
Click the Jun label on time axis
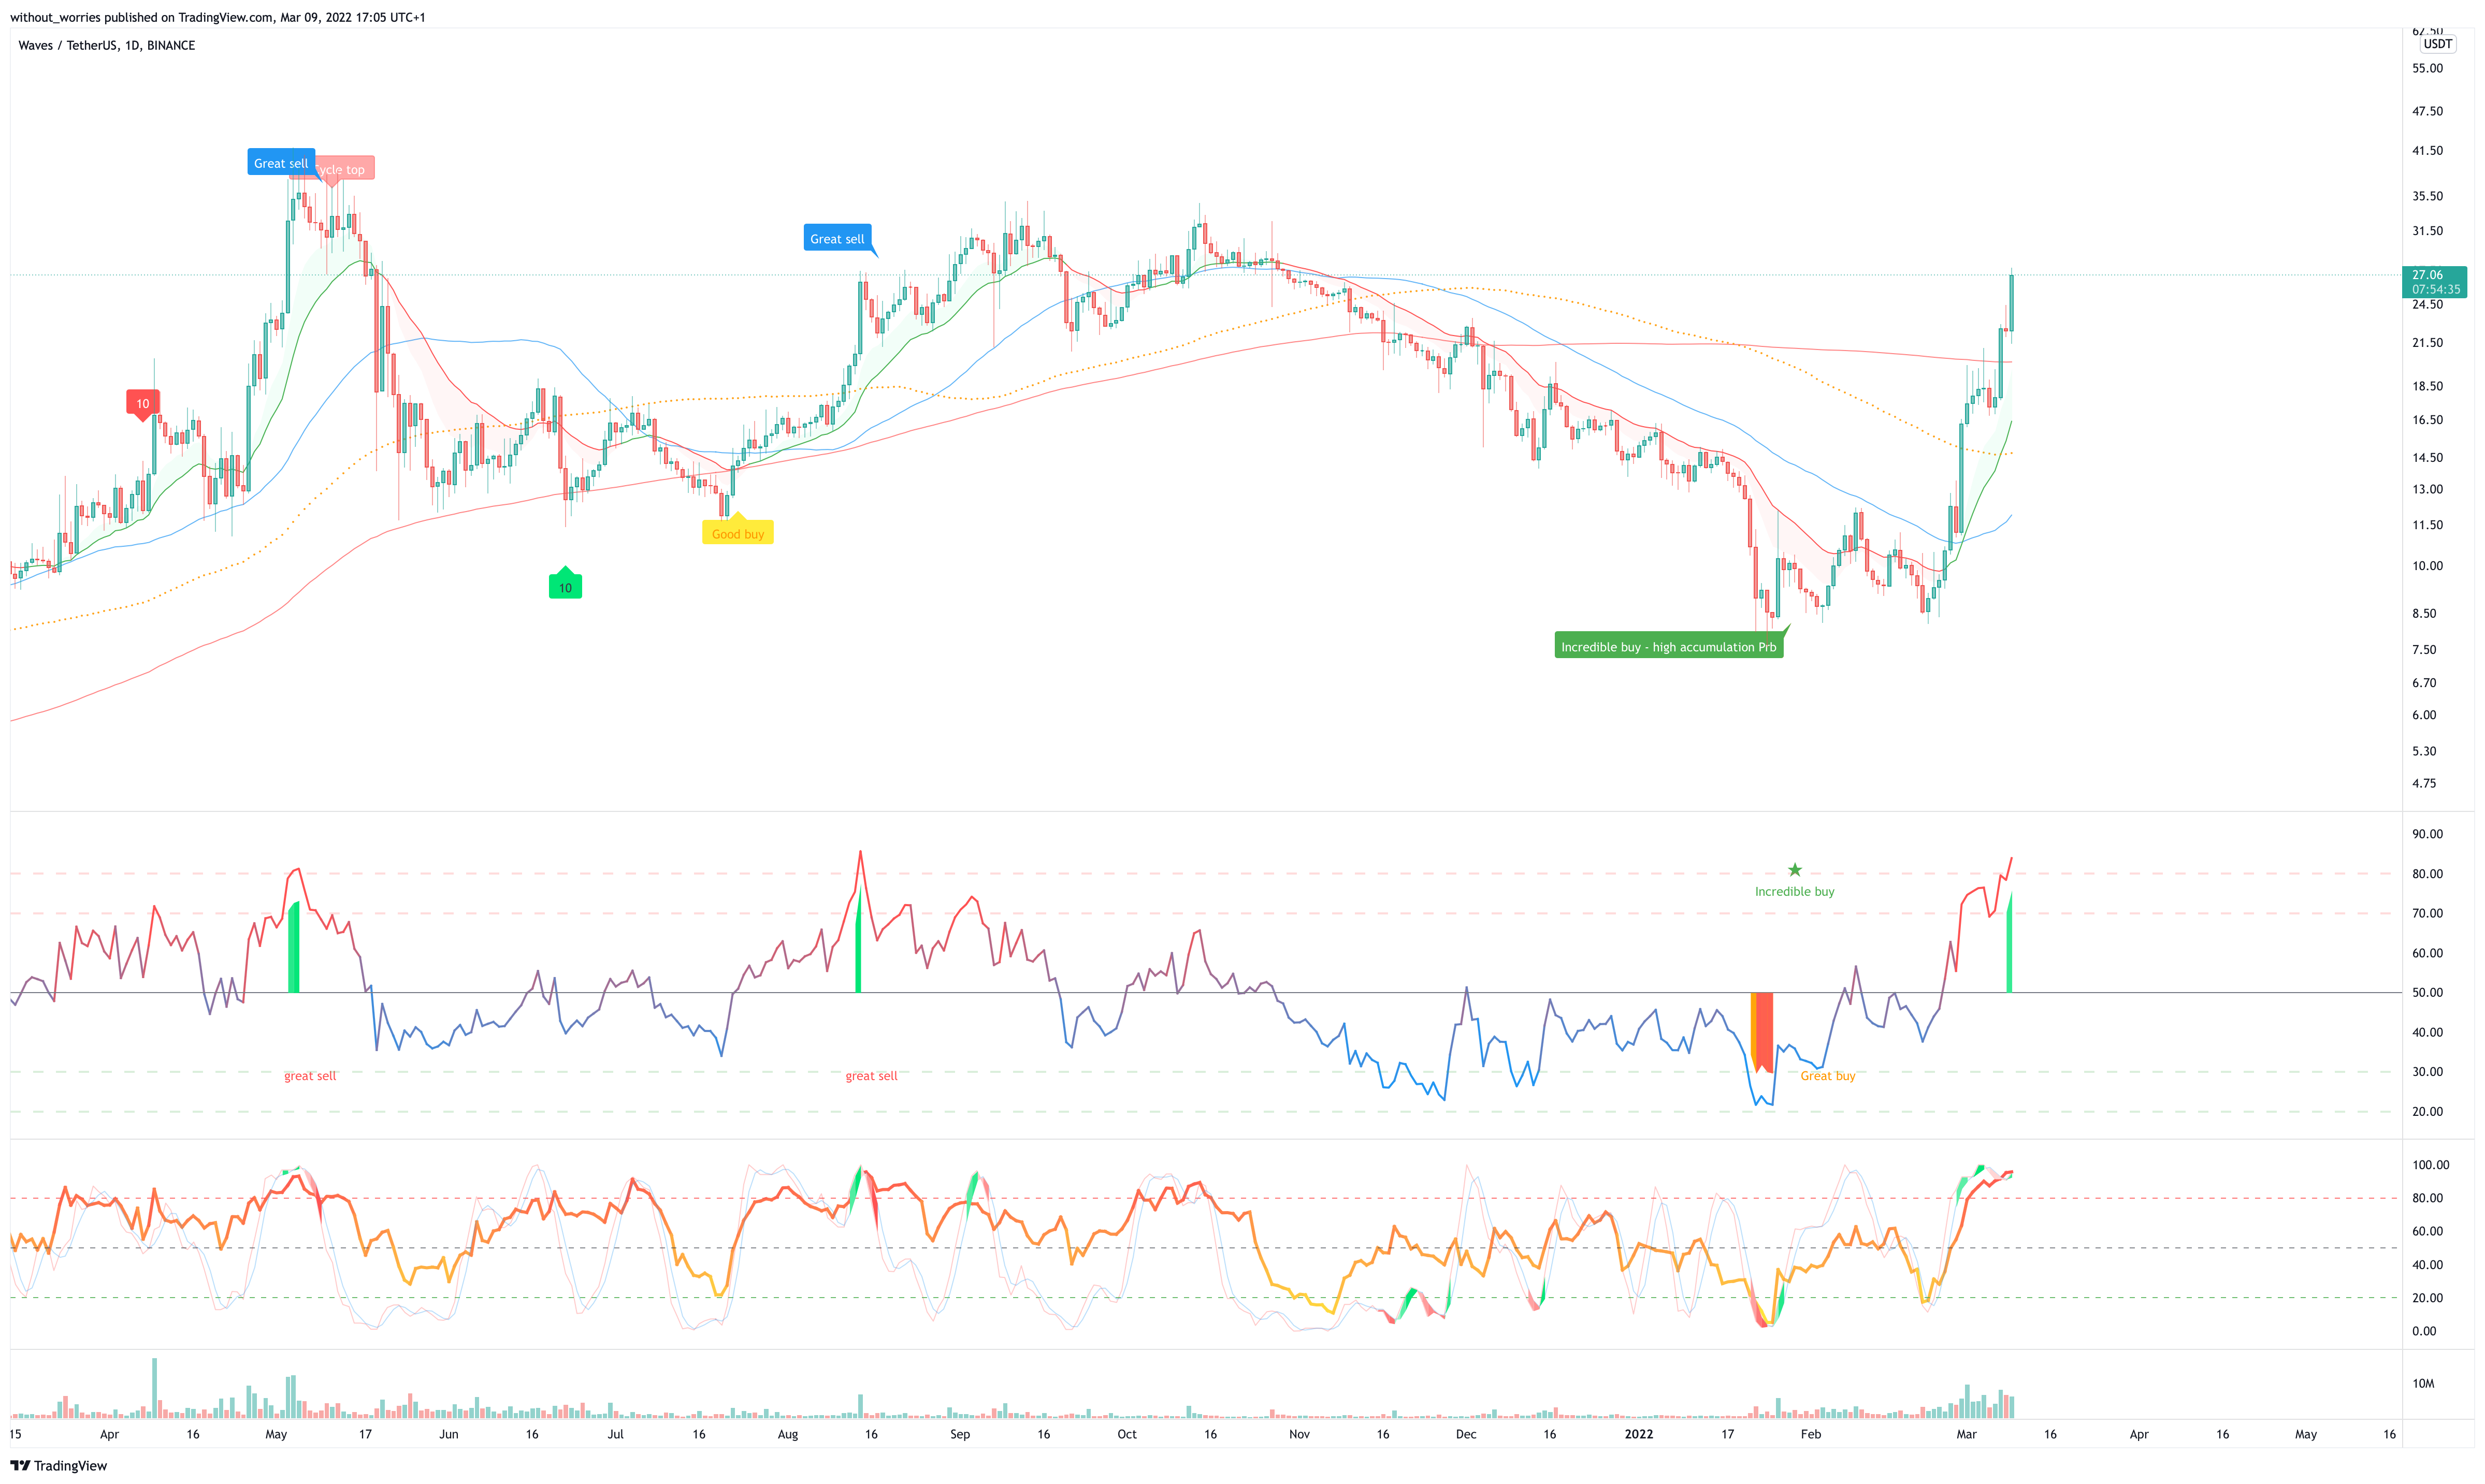tap(449, 1434)
